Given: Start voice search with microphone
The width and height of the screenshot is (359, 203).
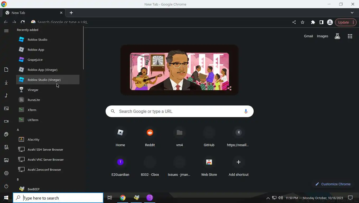Looking at the screenshot, I should (246, 111).
